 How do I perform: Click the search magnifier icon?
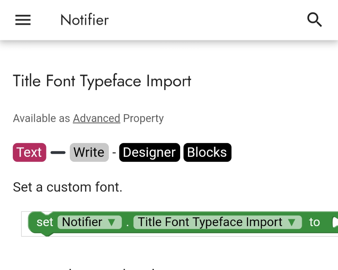click(x=314, y=20)
